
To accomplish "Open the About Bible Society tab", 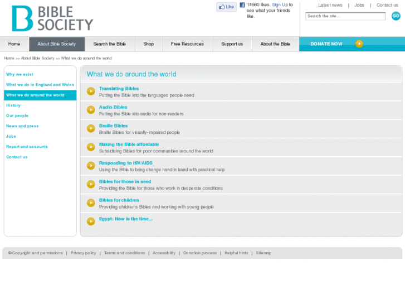I will (x=57, y=44).
